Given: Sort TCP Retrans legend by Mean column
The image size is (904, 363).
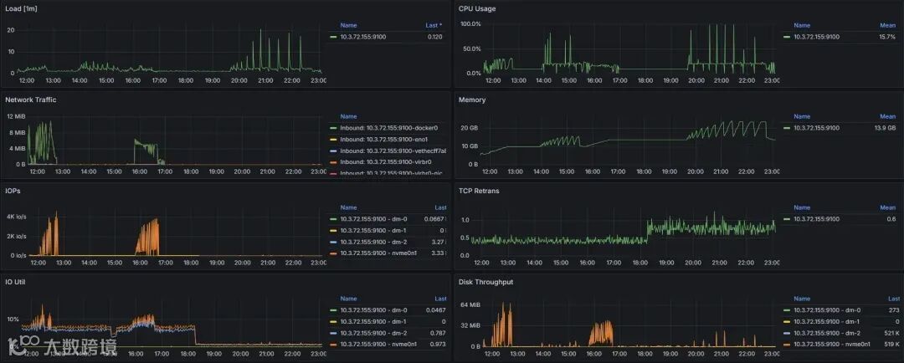Looking at the screenshot, I should point(888,207).
